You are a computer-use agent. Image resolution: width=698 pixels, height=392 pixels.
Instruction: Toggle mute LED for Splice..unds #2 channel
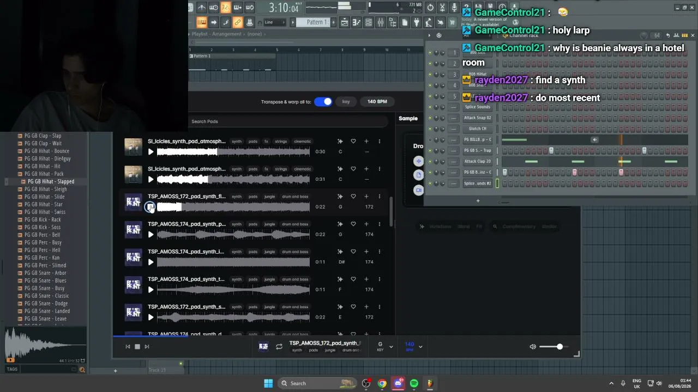coord(430,183)
